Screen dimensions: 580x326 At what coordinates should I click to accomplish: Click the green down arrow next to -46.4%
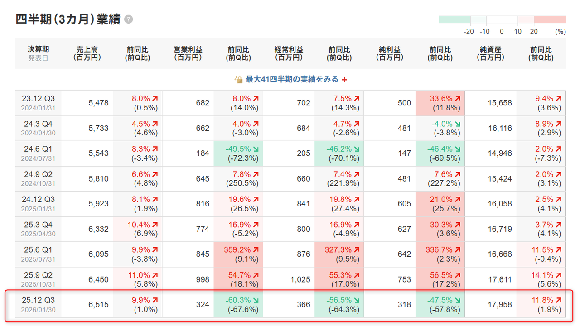458,149
